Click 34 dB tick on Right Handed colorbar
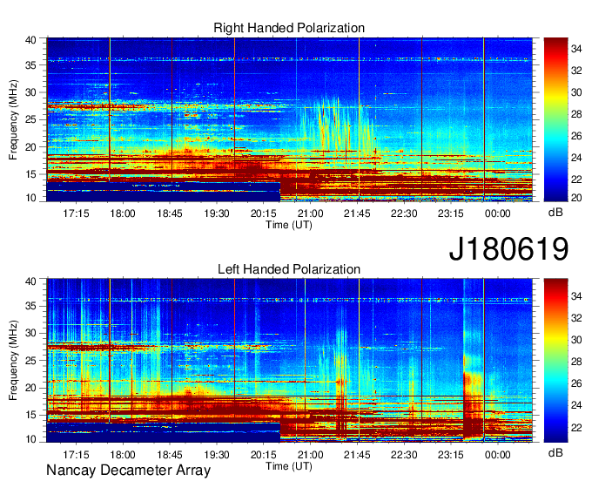 click(576, 49)
